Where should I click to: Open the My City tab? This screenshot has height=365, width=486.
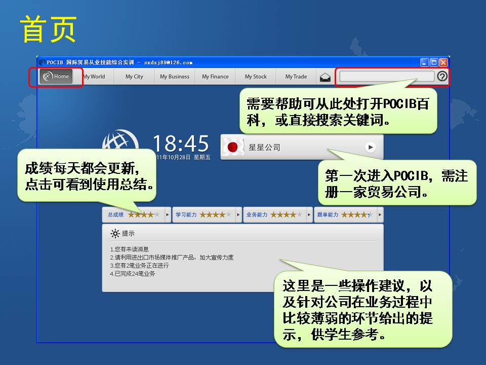pos(135,77)
